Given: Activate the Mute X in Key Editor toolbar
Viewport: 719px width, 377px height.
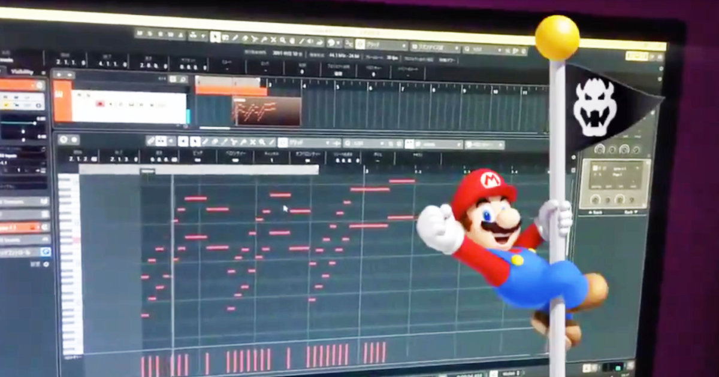Looking at the screenshot, I should [253, 142].
